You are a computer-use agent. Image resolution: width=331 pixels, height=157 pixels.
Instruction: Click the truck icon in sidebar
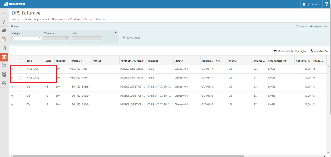pyautogui.click(x=4, y=31)
